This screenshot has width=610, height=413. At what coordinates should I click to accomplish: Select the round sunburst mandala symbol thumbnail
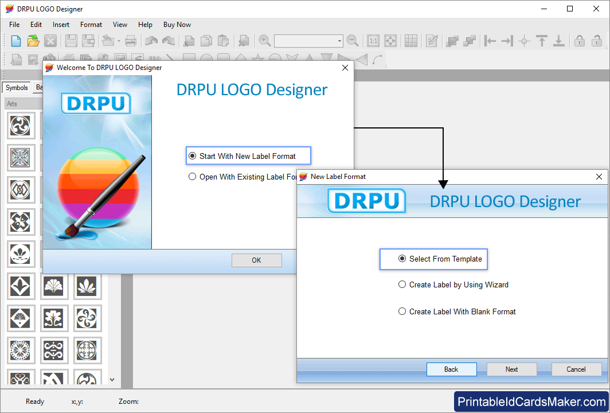[21, 350]
